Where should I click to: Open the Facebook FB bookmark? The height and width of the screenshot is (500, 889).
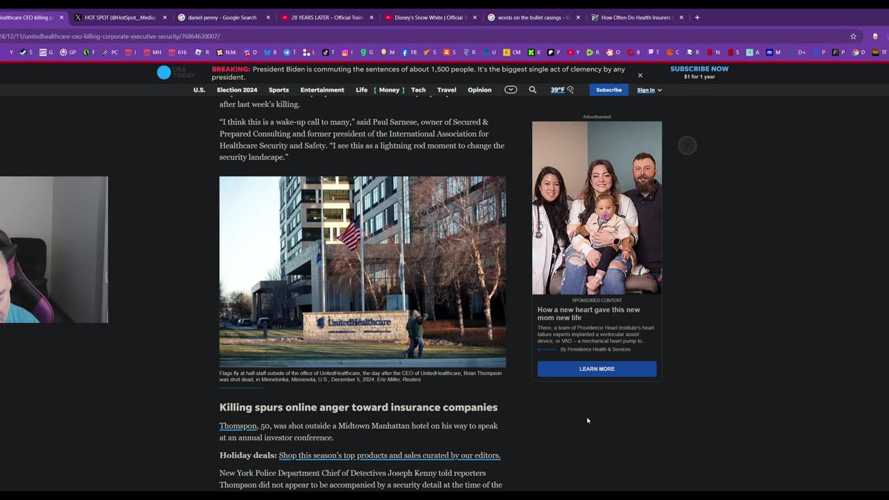[409, 52]
